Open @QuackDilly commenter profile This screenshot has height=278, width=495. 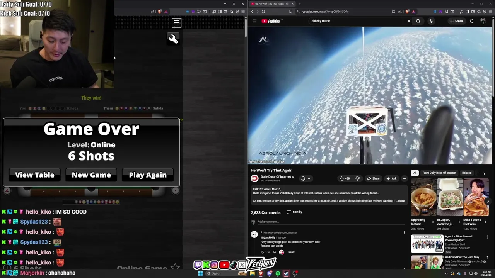268,237
